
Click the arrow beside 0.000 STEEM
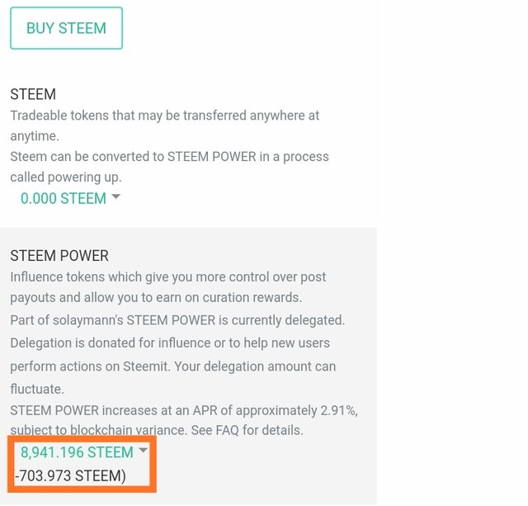[x=115, y=197]
